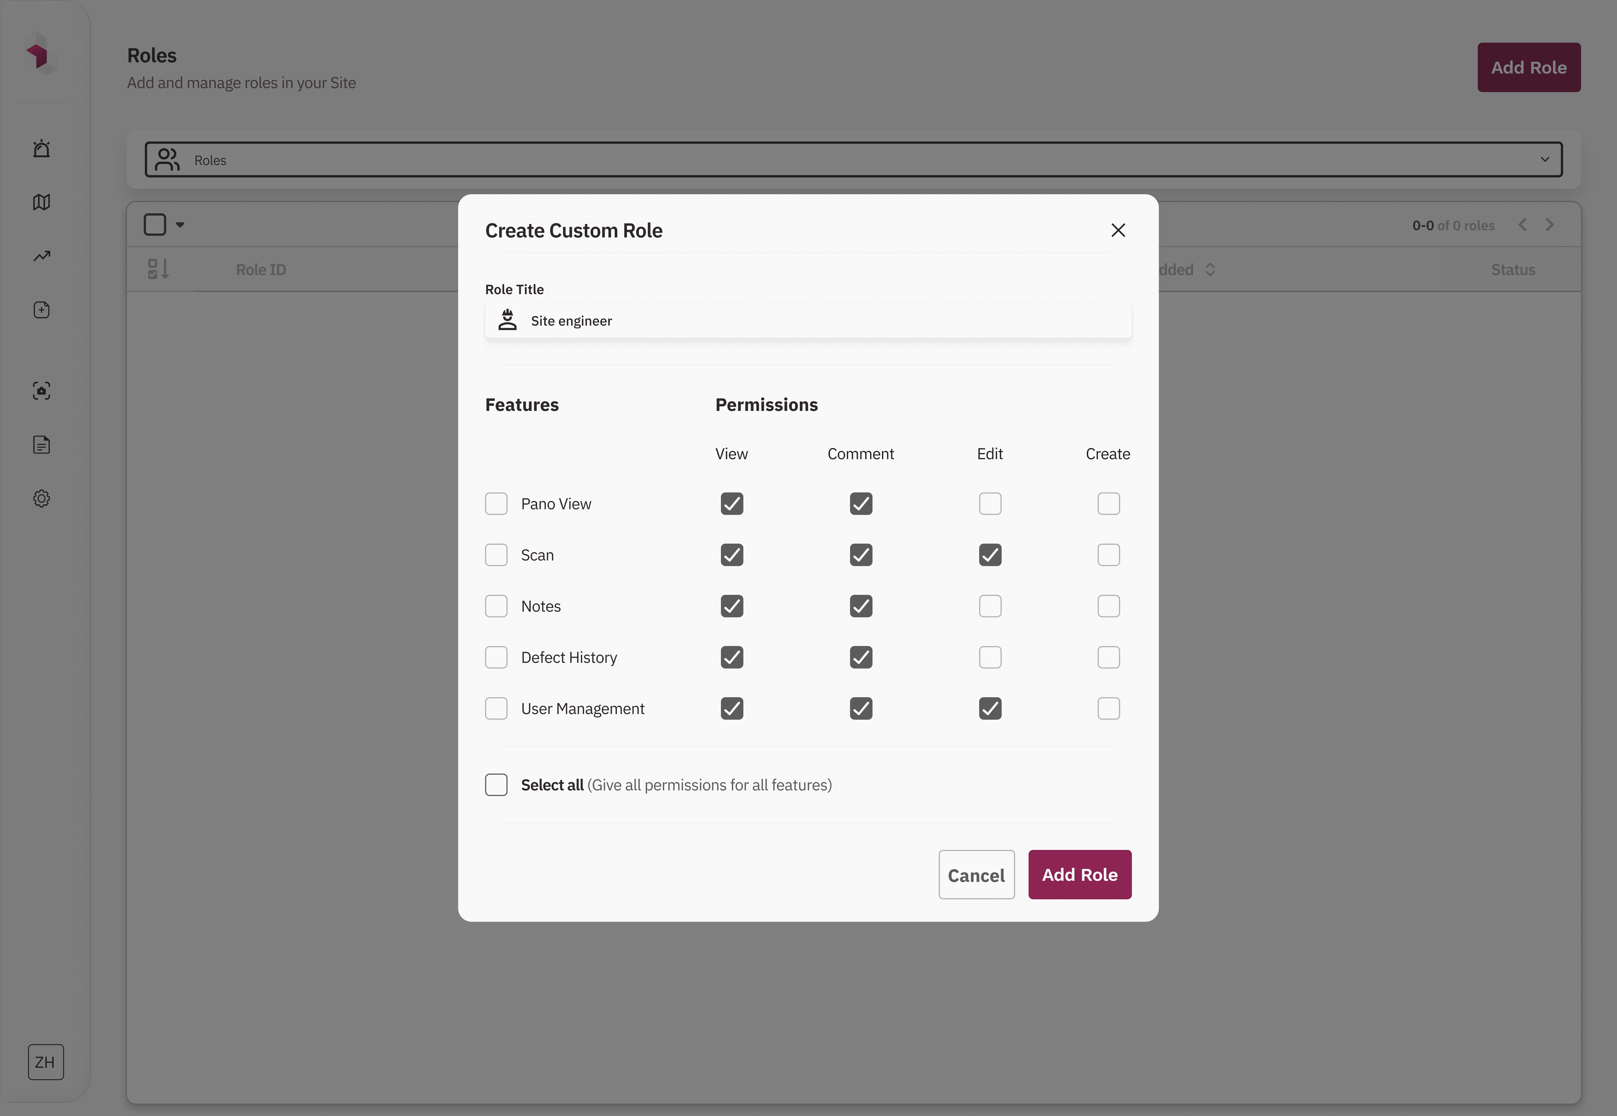The height and width of the screenshot is (1116, 1617).
Task: Close the Create Custom Role dialog
Action: tap(1118, 230)
